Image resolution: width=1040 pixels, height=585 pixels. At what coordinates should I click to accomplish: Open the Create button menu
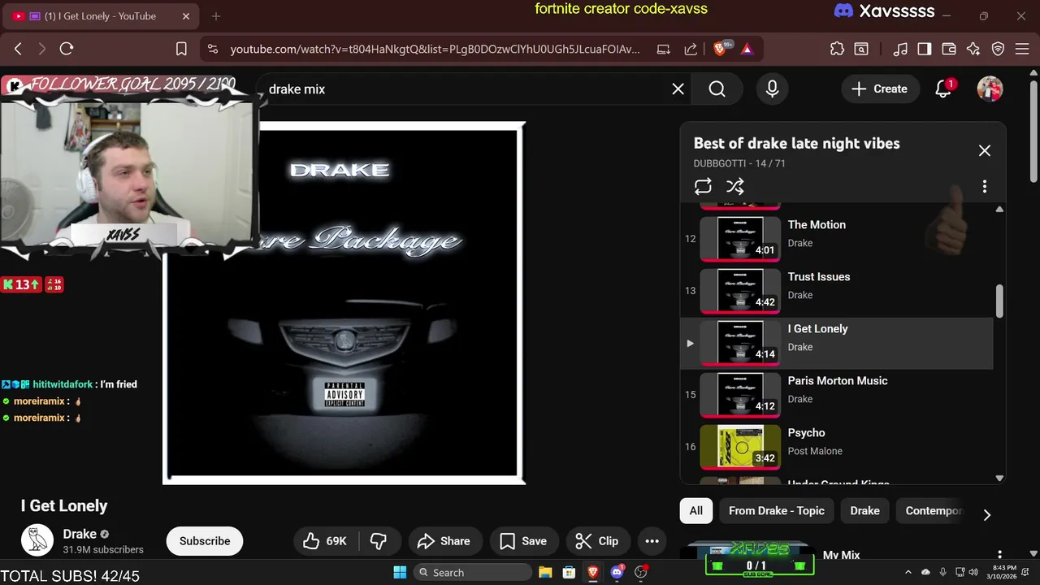coord(879,89)
